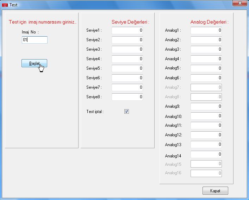Viewport: 249px width, 200px height.
Task: Select the Seviye1 value field
Action: pyautogui.click(x=127, y=31)
